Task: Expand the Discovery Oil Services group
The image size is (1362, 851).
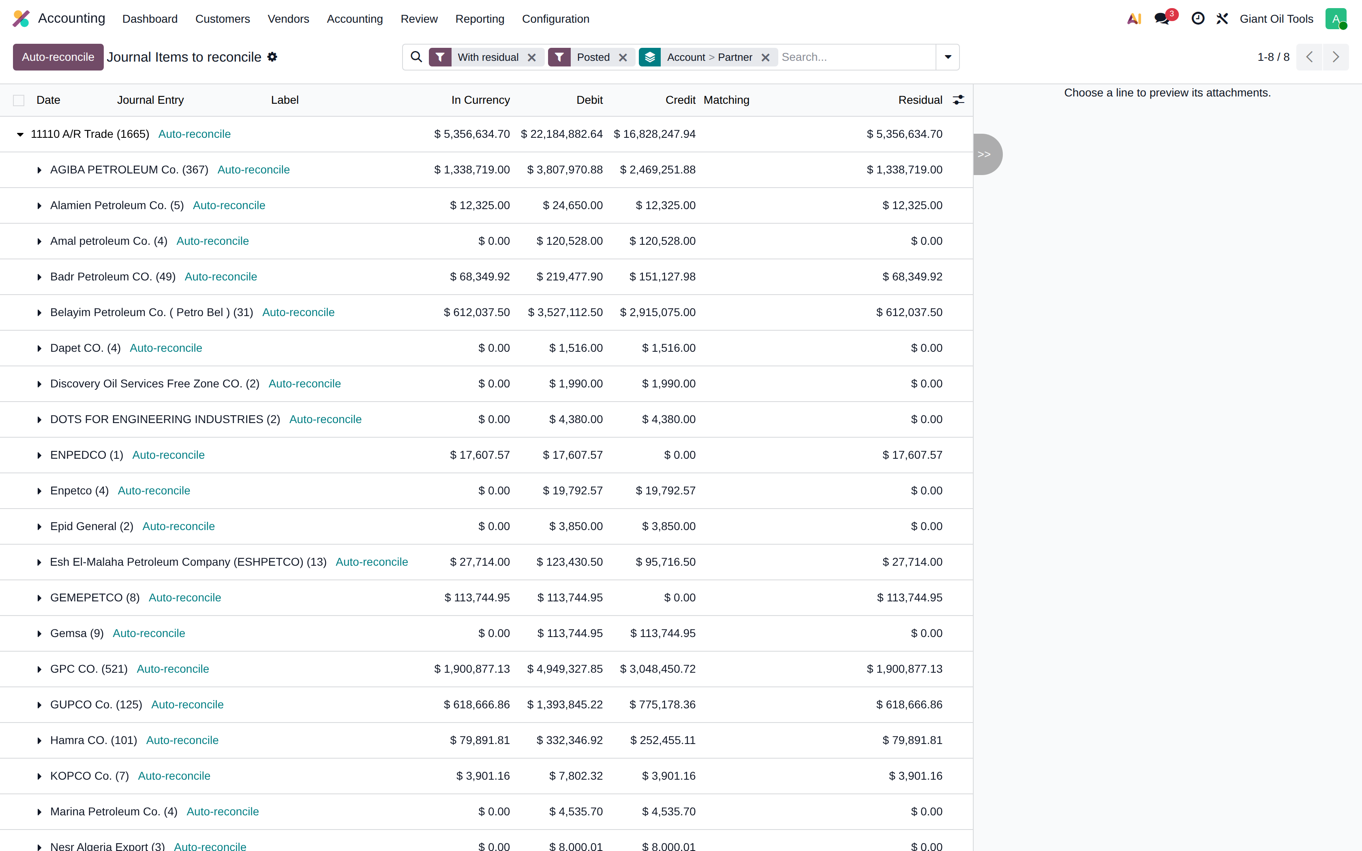Action: coord(39,384)
